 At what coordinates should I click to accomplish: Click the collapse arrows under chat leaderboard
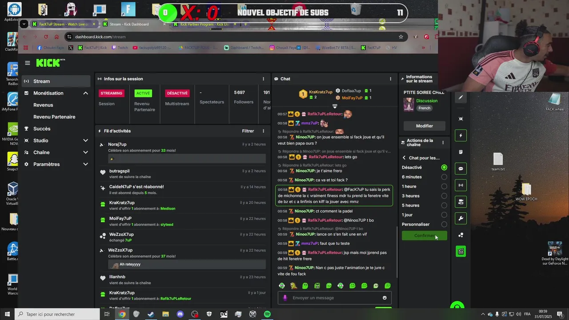coord(335,106)
